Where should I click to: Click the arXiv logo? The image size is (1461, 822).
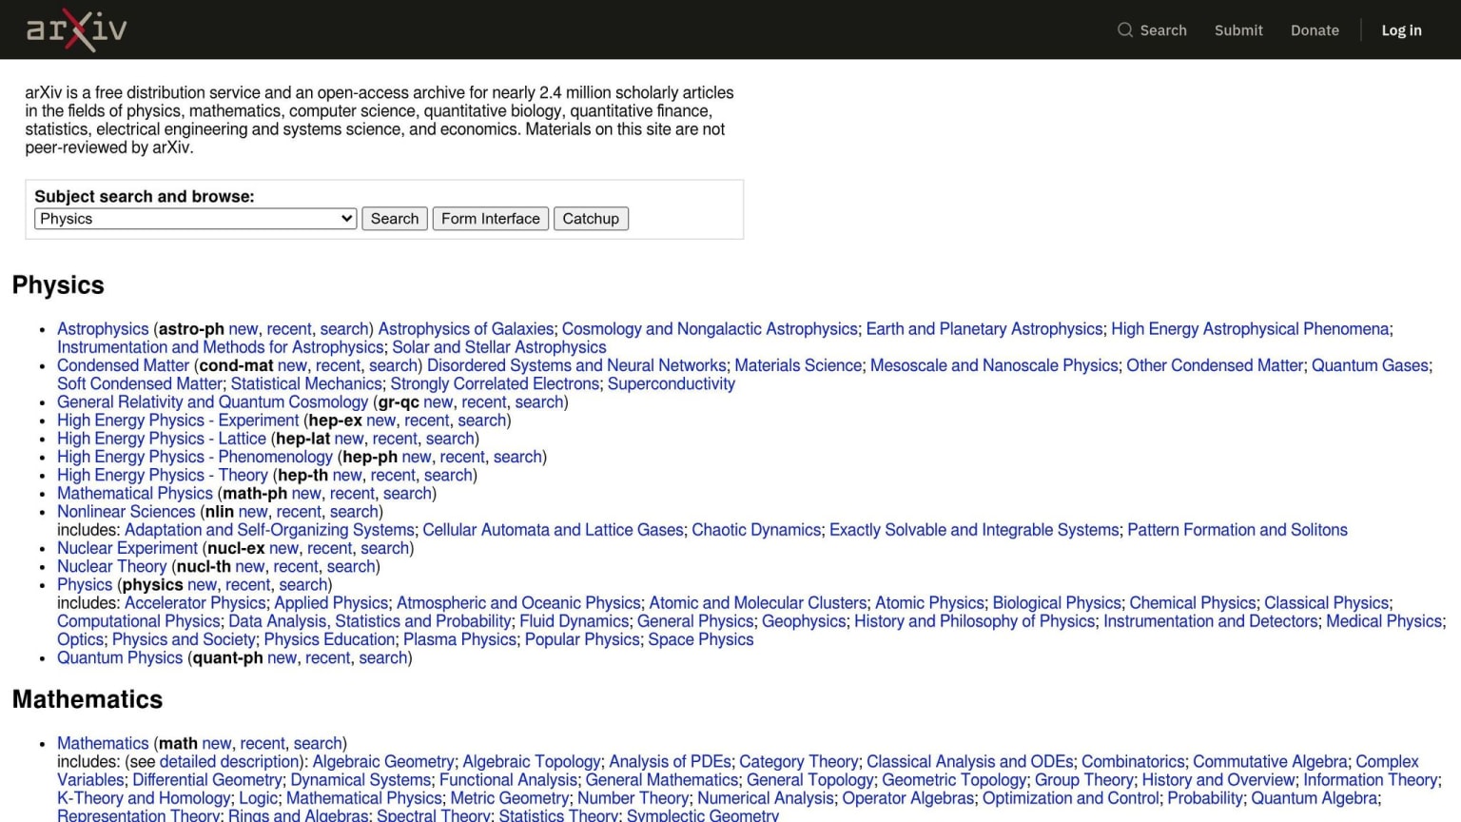pos(76,29)
